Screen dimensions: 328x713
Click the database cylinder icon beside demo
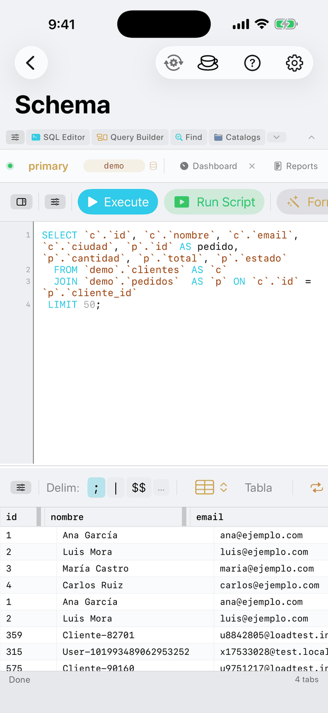[x=153, y=166]
